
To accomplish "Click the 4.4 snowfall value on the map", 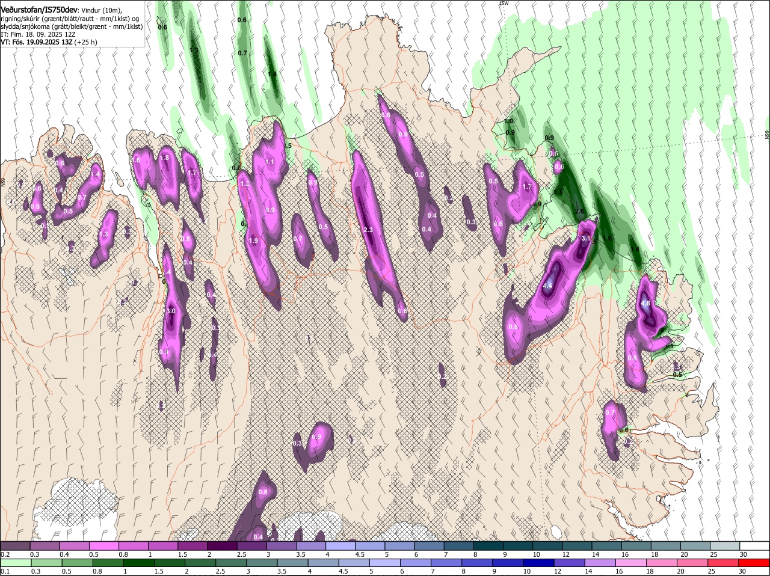I will [x=547, y=287].
